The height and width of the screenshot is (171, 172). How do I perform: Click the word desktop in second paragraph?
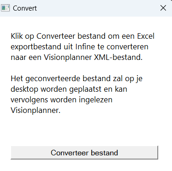24,89
